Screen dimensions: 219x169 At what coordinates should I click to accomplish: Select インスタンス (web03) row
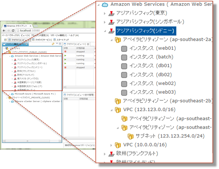[148, 92]
